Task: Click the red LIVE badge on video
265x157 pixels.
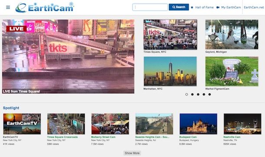Action: coord(17,29)
